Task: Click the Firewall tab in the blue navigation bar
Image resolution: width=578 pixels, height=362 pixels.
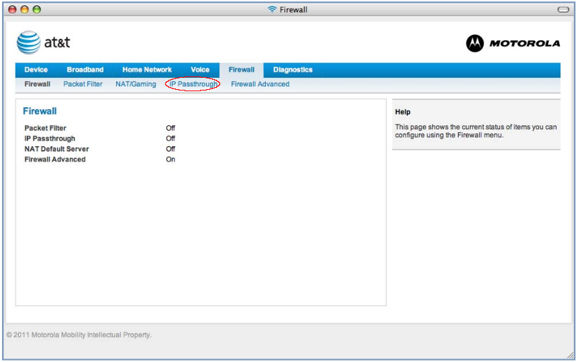Action: pyautogui.click(x=241, y=70)
